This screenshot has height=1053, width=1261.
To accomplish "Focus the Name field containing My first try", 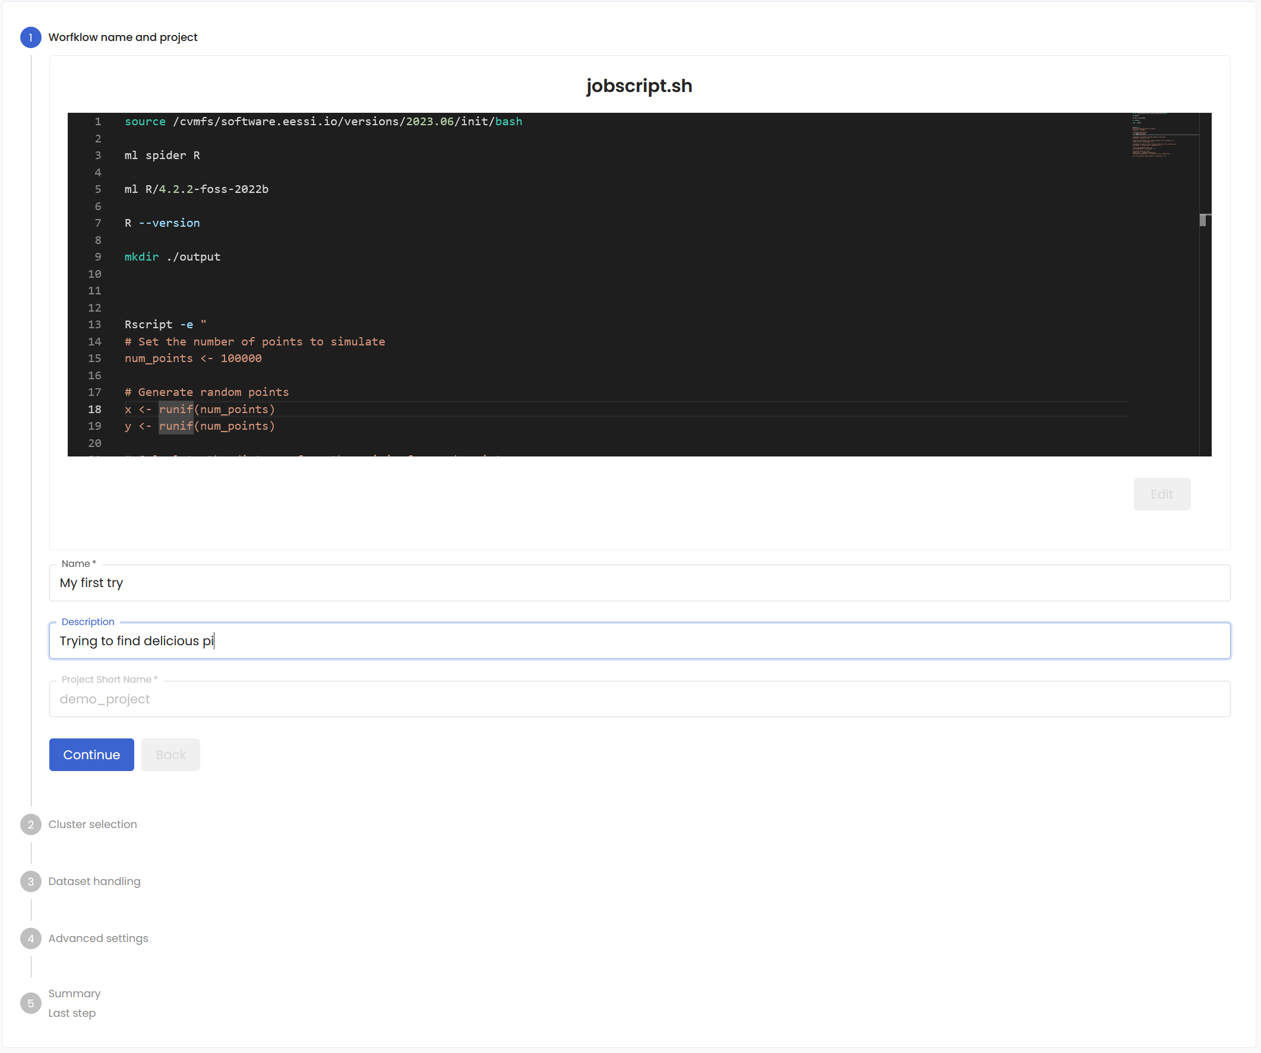I will click(x=639, y=583).
